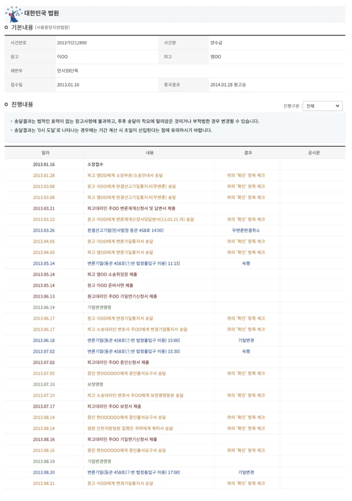Click the 일자 column header

point(45,153)
